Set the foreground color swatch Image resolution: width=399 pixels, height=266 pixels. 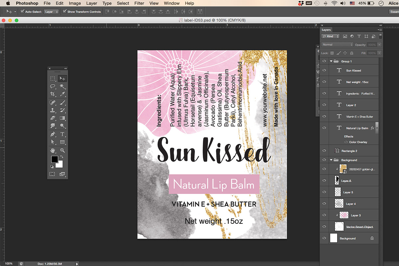coord(54,159)
